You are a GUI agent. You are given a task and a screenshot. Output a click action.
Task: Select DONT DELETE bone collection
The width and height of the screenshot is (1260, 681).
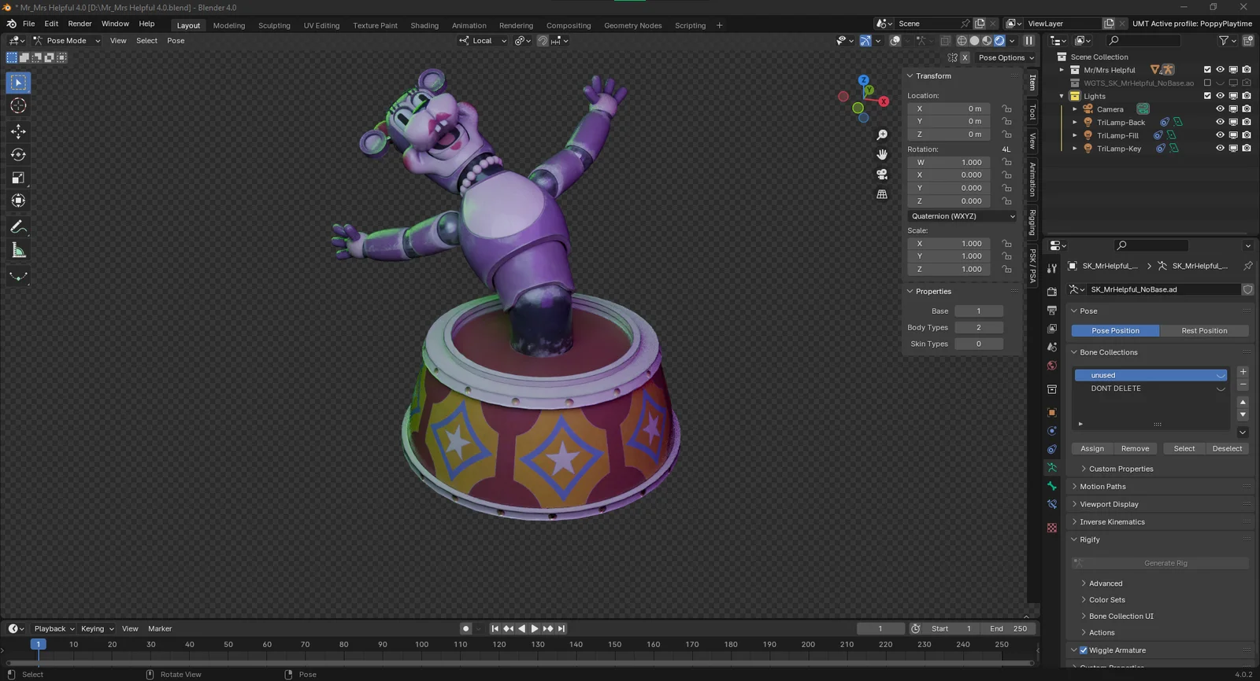point(1151,388)
